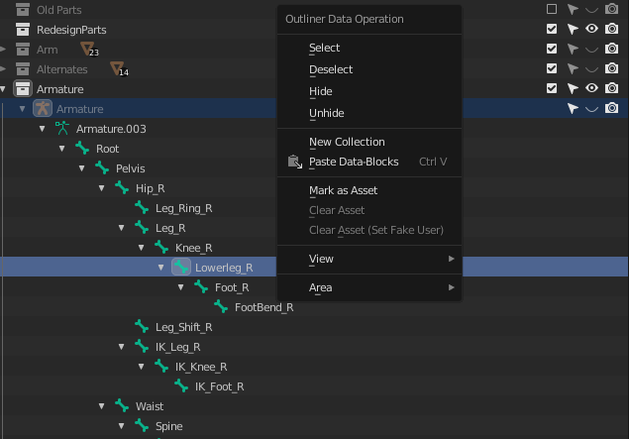Toggle Armature collection visibility eye

pyautogui.click(x=591, y=88)
